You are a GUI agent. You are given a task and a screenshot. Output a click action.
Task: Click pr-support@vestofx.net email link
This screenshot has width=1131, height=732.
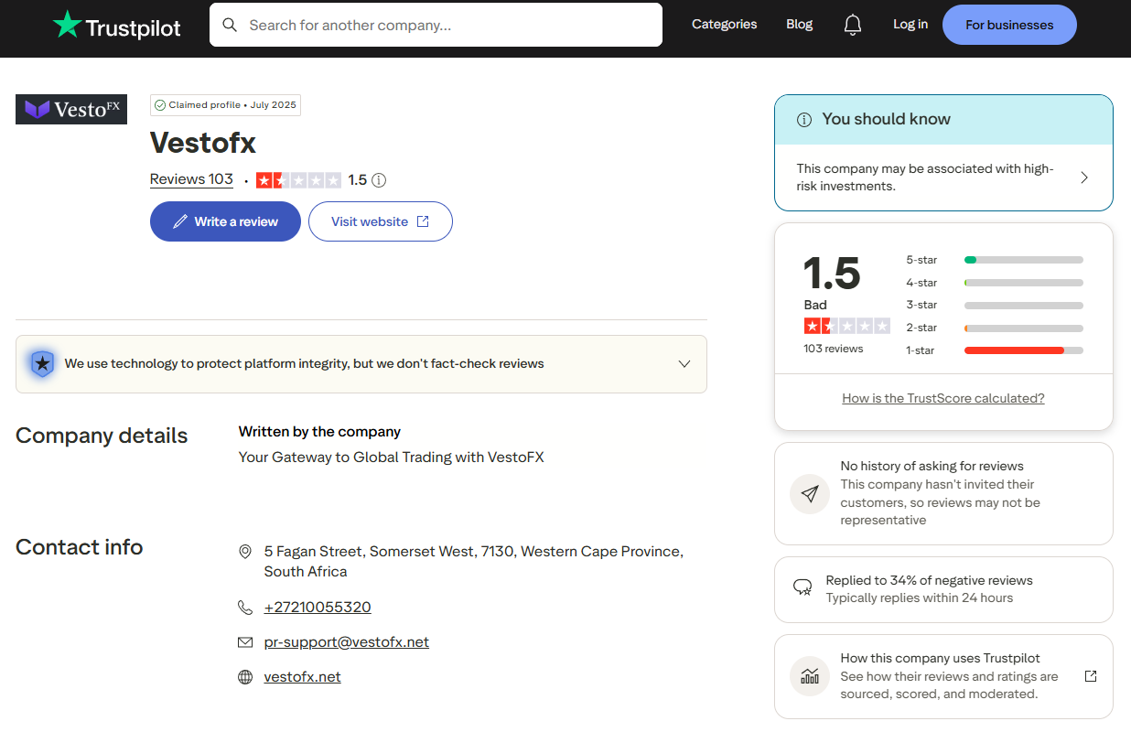point(347,642)
